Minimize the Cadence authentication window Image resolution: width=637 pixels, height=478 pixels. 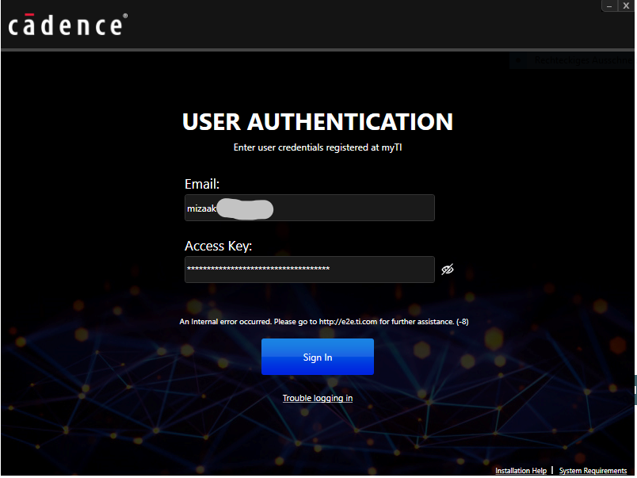(609, 6)
